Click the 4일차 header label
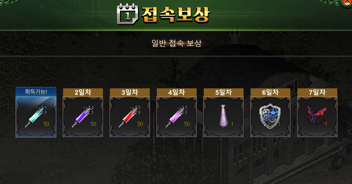The width and height of the screenshot is (352, 184). [177, 92]
